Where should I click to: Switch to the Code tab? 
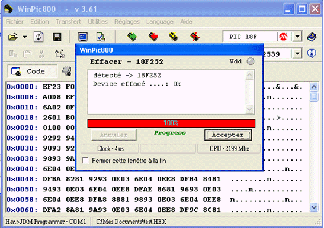[x=32, y=71]
